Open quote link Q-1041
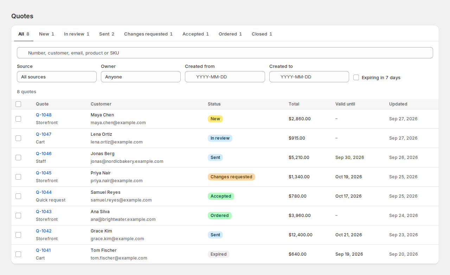Viewport: 450px width, 275px height. tap(43, 250)
